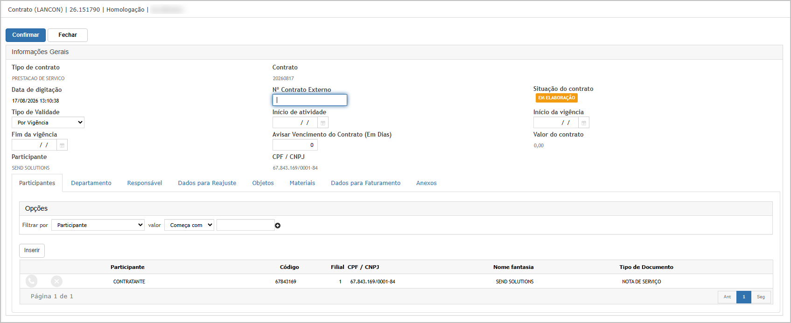
Task: Click the Código column header
Action: (x=289, y=267)
